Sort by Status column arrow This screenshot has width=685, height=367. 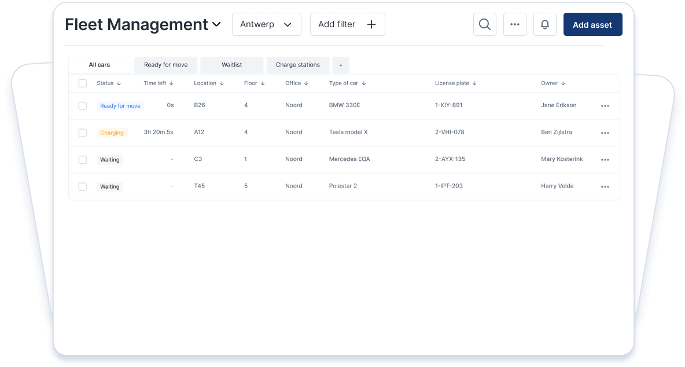[119, 83]
